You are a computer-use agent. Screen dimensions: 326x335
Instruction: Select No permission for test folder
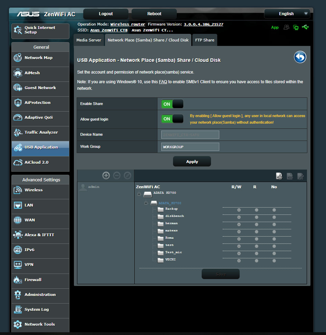point(274,246)
